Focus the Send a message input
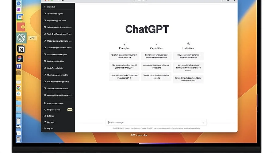Screen dimensions: 276x153 click(156, 122)
